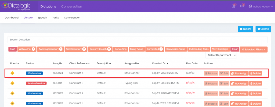Screen dimensions: 275x107
Task: Toggle the With Secretary filter chip
Action: click(x=76, y=49)
